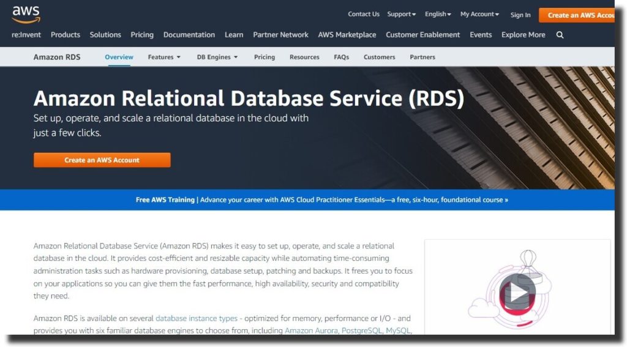This screenshot has height=347, width=627.
Task: Open the Learn menu
Action: point(234,35)
